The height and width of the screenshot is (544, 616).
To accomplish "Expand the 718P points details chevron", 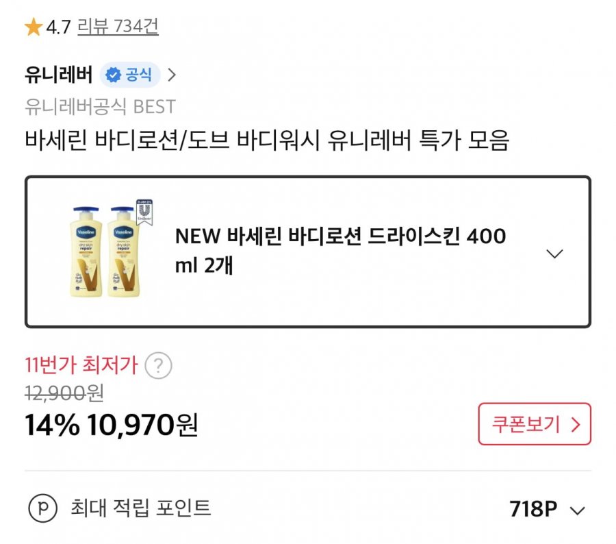I will (578, 510).
